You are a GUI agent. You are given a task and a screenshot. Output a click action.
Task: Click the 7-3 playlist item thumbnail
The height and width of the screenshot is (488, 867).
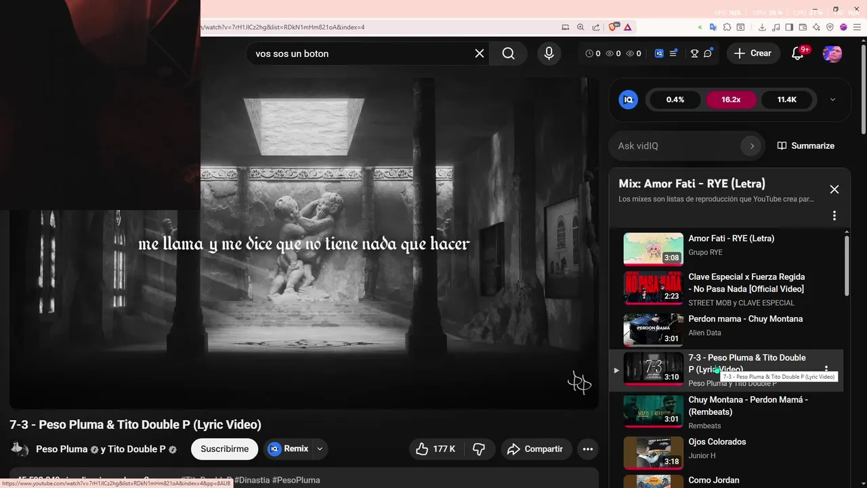tap(654, 369)
